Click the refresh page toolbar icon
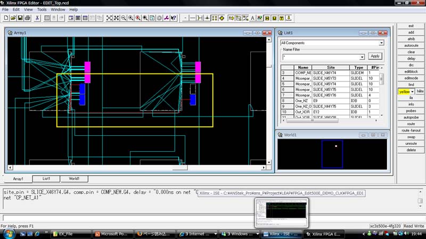This screenshot has height=239, width=426. point(152,18)
